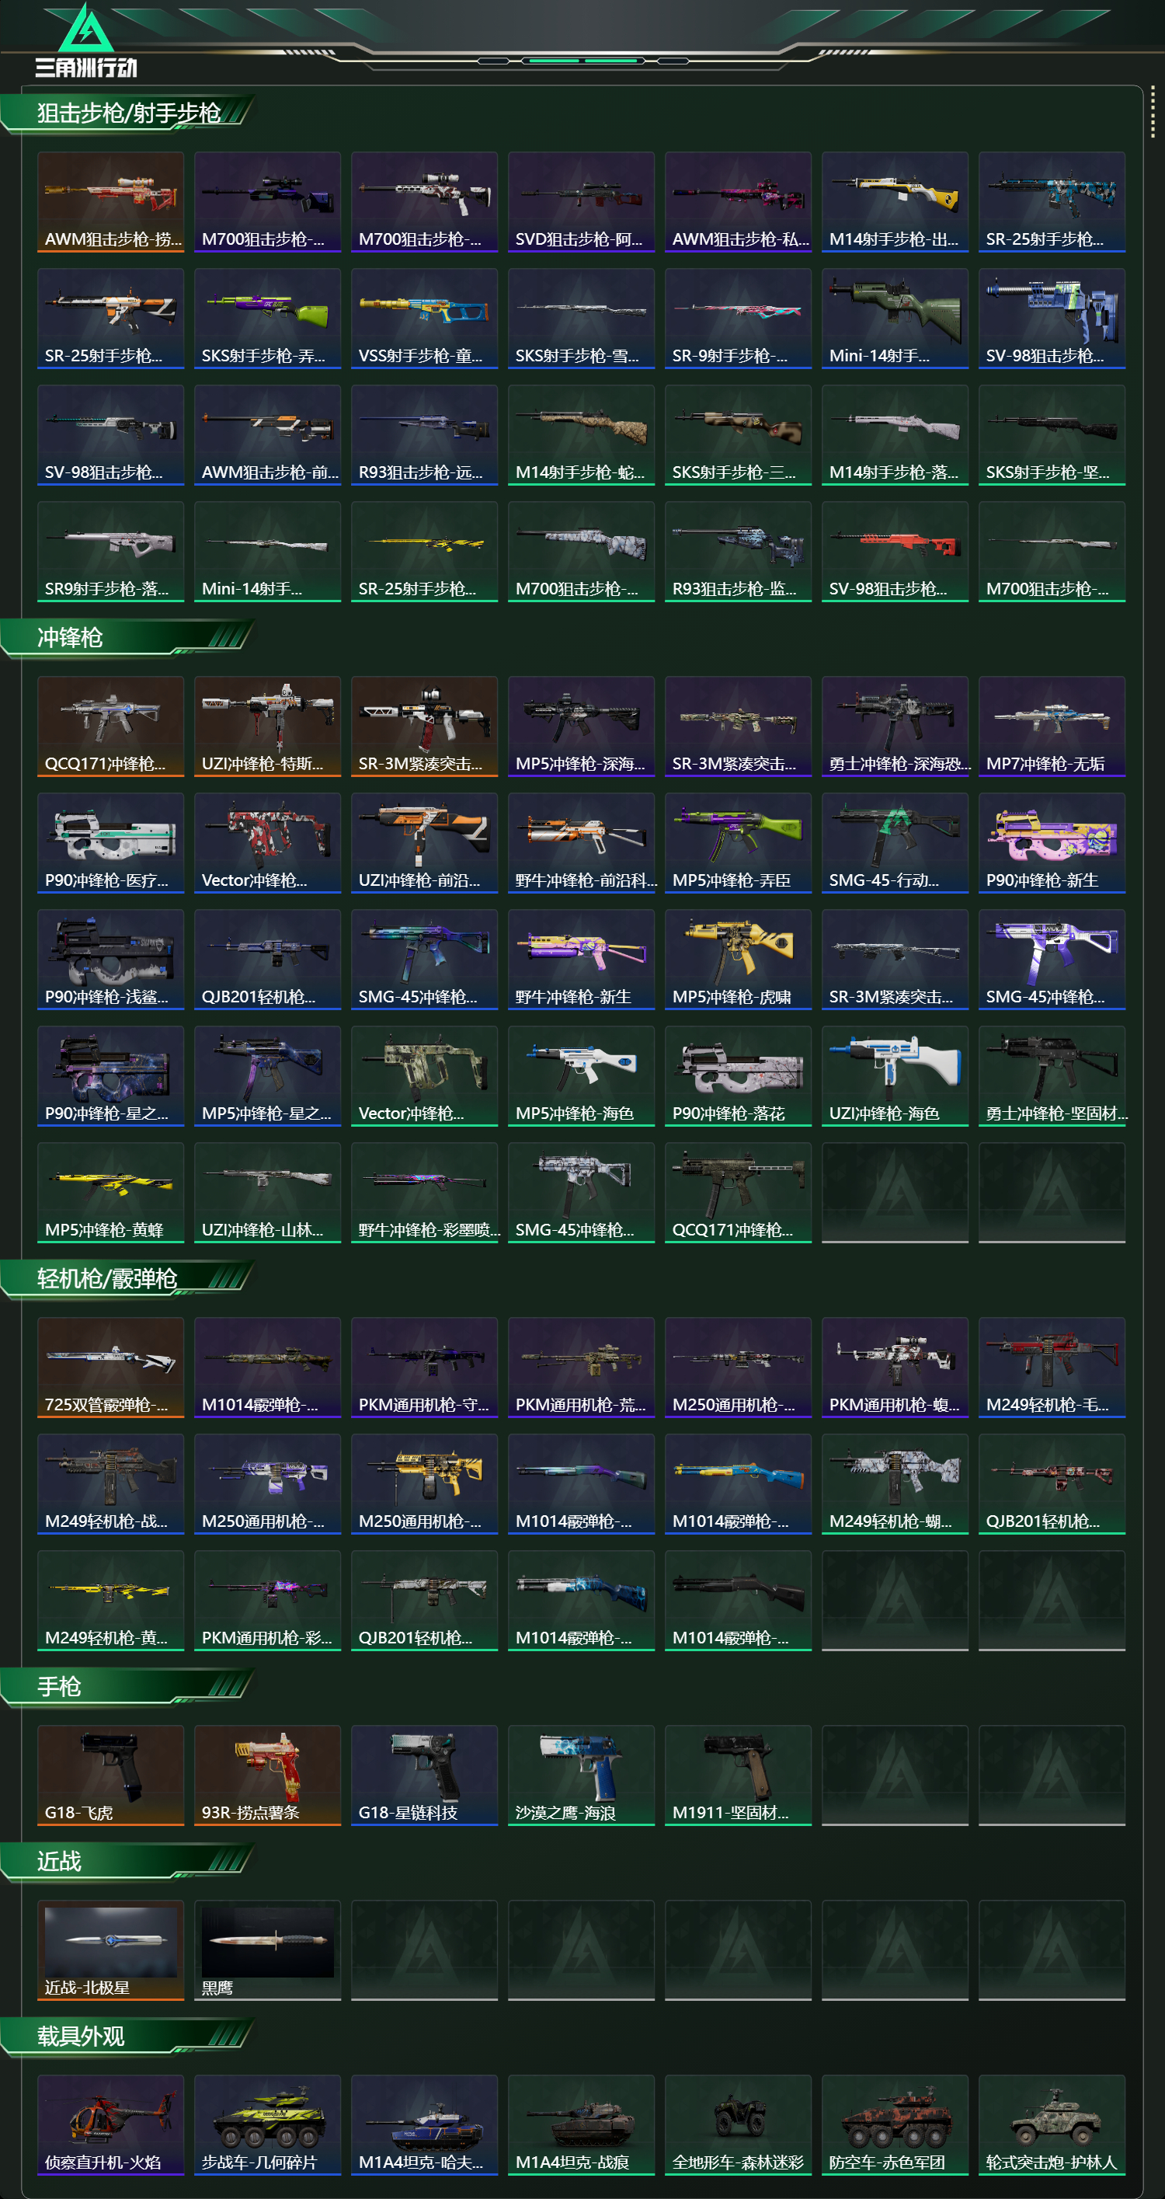Choose the UZI冲锋枪-海色 skin
The width and height of the screenshot is (1165, 2199).
(x=895, y=1076)
